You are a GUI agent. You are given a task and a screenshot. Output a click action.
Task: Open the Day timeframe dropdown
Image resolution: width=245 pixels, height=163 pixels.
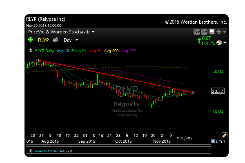(x=71, y=40)
